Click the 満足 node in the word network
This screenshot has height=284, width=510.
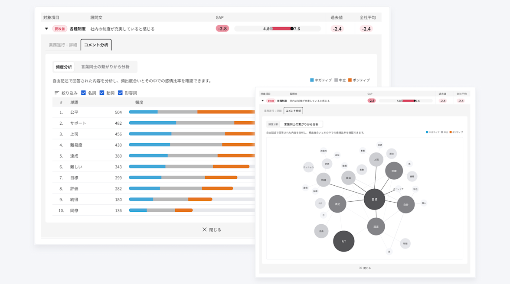point(337,203)
